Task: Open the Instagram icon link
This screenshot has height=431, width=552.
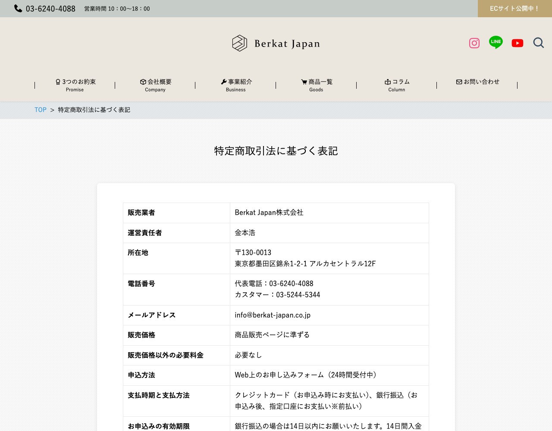Action: coord(474,43)
